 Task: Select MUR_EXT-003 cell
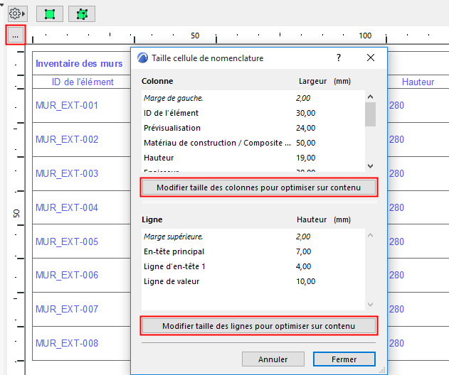point(67,173)
